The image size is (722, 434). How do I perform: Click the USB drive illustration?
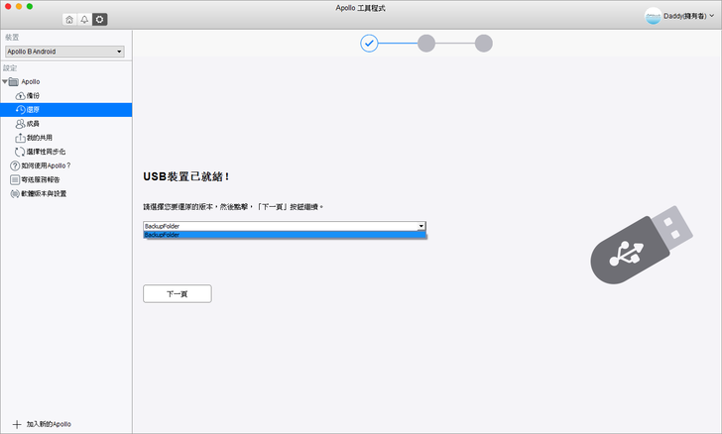[642, 245]
